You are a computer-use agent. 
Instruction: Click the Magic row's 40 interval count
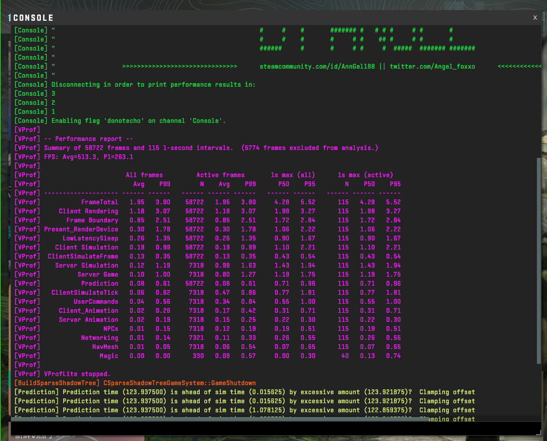(x=345, y=356)
